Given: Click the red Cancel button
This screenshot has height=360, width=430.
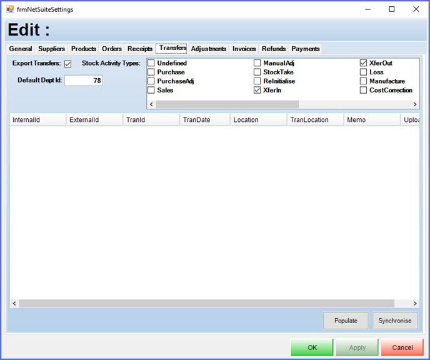Looking at the screenshot, I should (x=402, y=347).
